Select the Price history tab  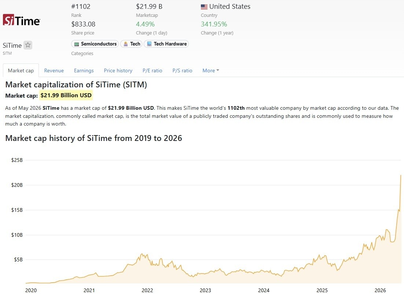click(x=118, y=70)
